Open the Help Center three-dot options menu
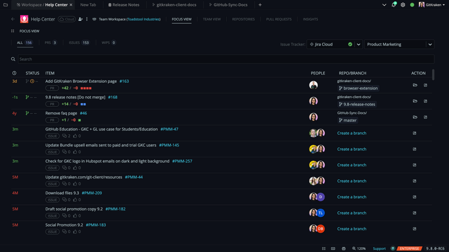Image resolution: width=449 pixels, height=252 pixels. click(87, 19)
